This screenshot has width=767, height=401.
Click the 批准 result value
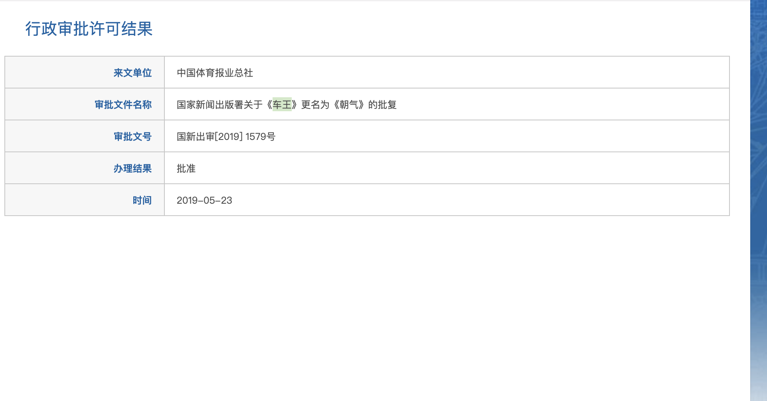point(186,169)
